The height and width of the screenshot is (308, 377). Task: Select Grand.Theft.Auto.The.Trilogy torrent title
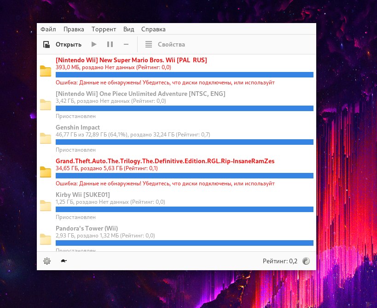click(165, 161)
